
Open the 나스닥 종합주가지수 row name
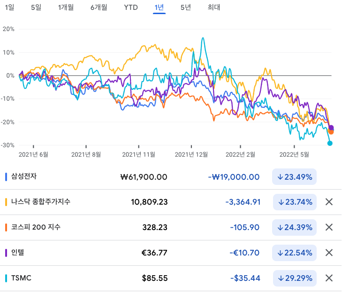[x=41, y=202]
